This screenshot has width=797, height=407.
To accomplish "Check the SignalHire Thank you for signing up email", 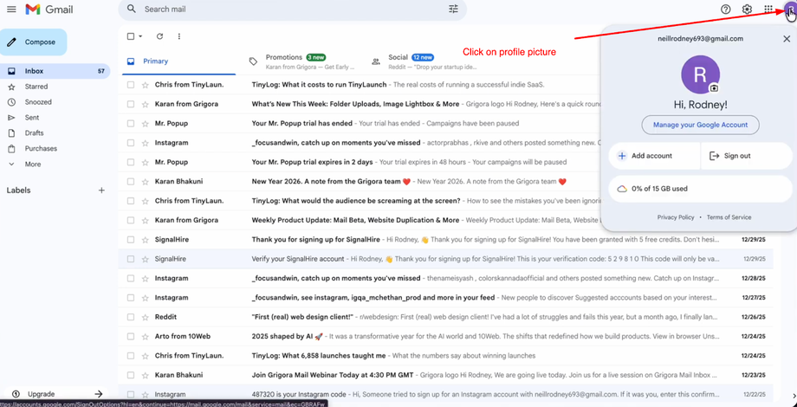I will pos(131,240).
